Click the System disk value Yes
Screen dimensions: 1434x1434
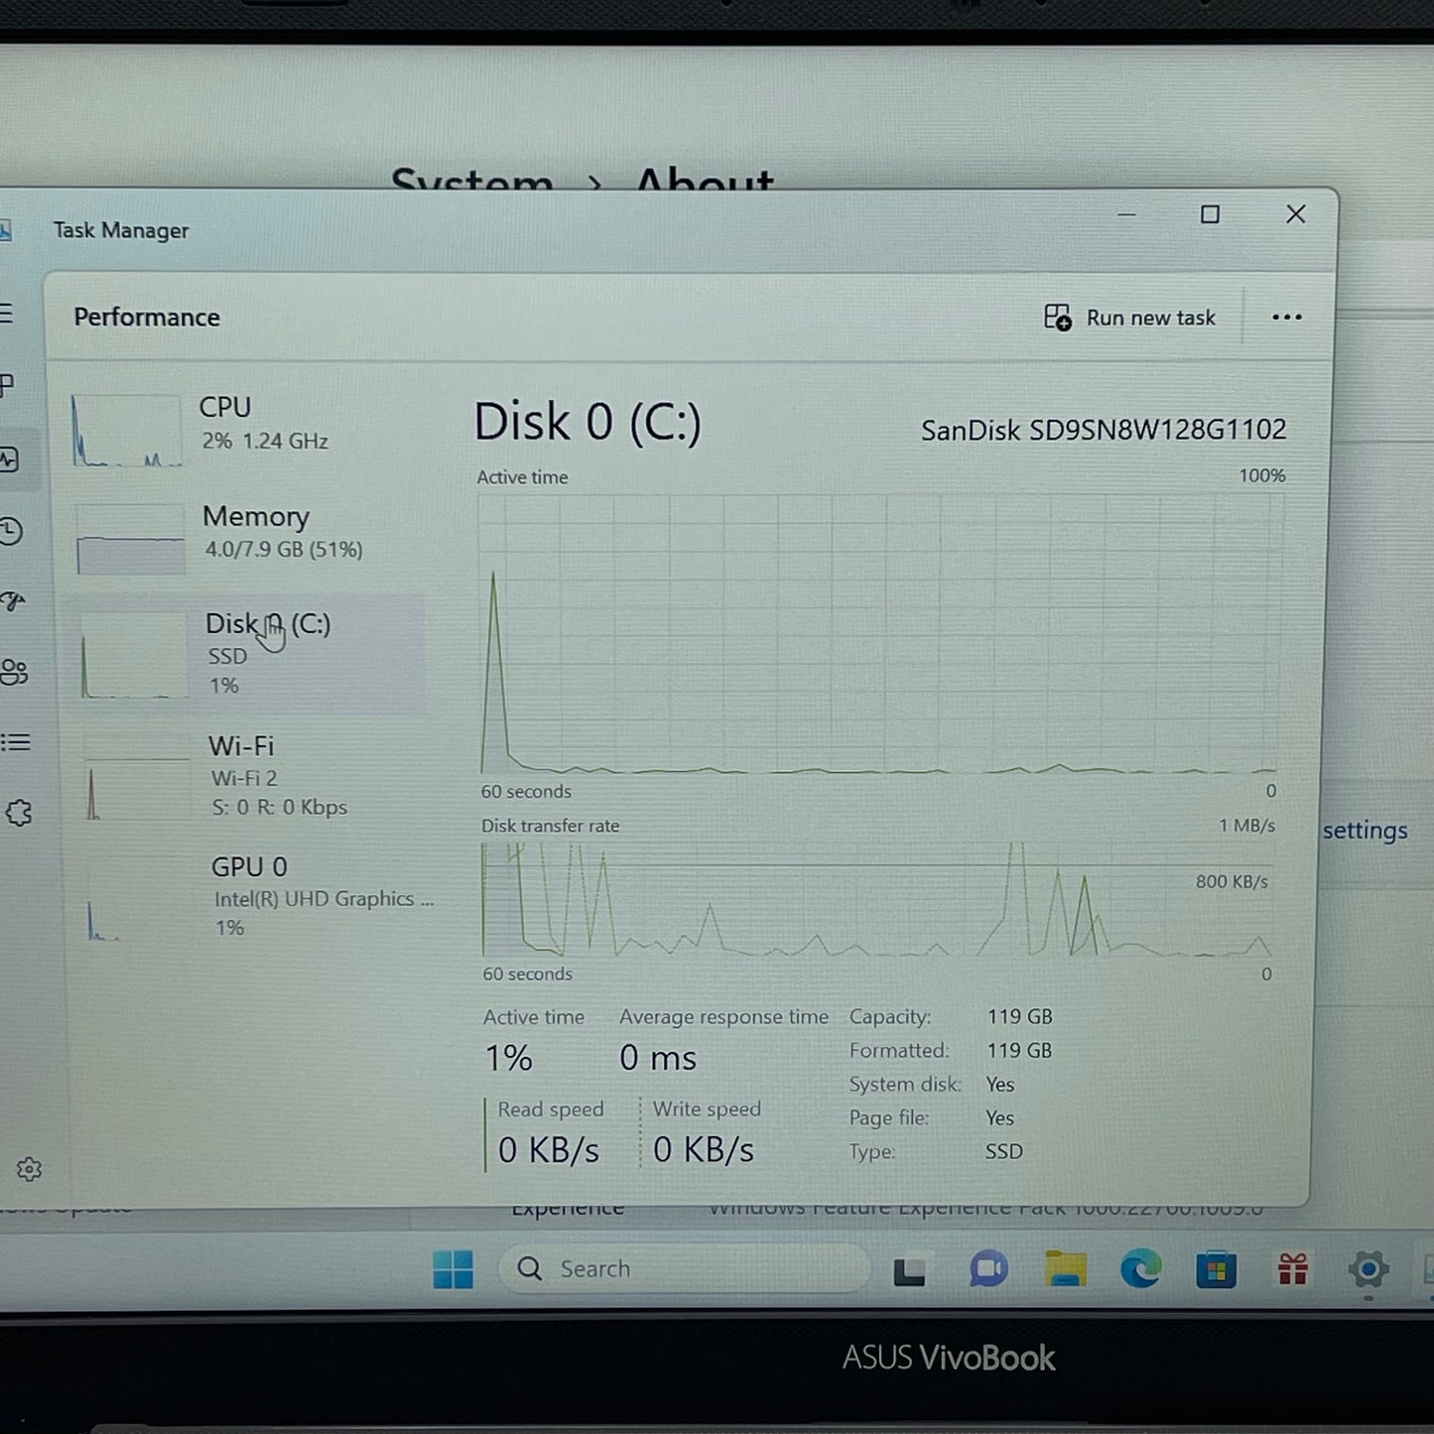tap(1000, 1084)
